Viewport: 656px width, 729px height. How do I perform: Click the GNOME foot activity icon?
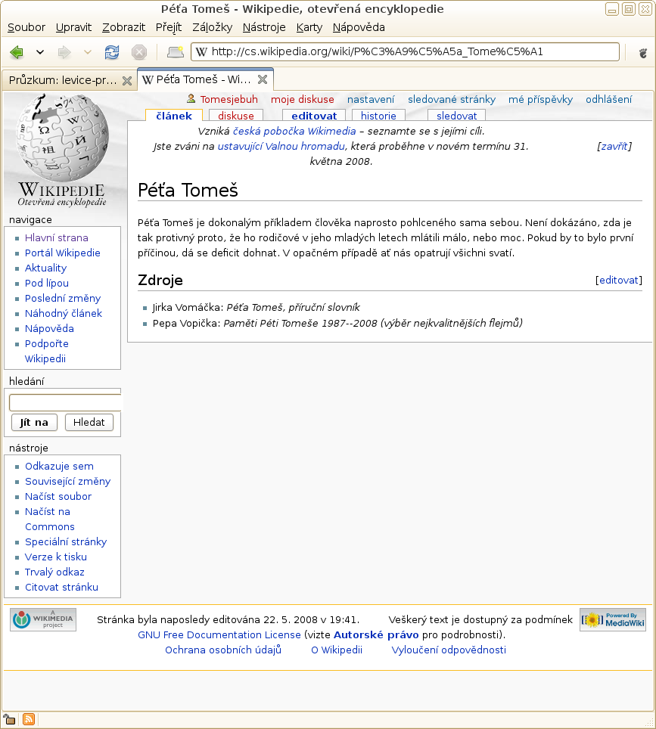click(643, 52)
